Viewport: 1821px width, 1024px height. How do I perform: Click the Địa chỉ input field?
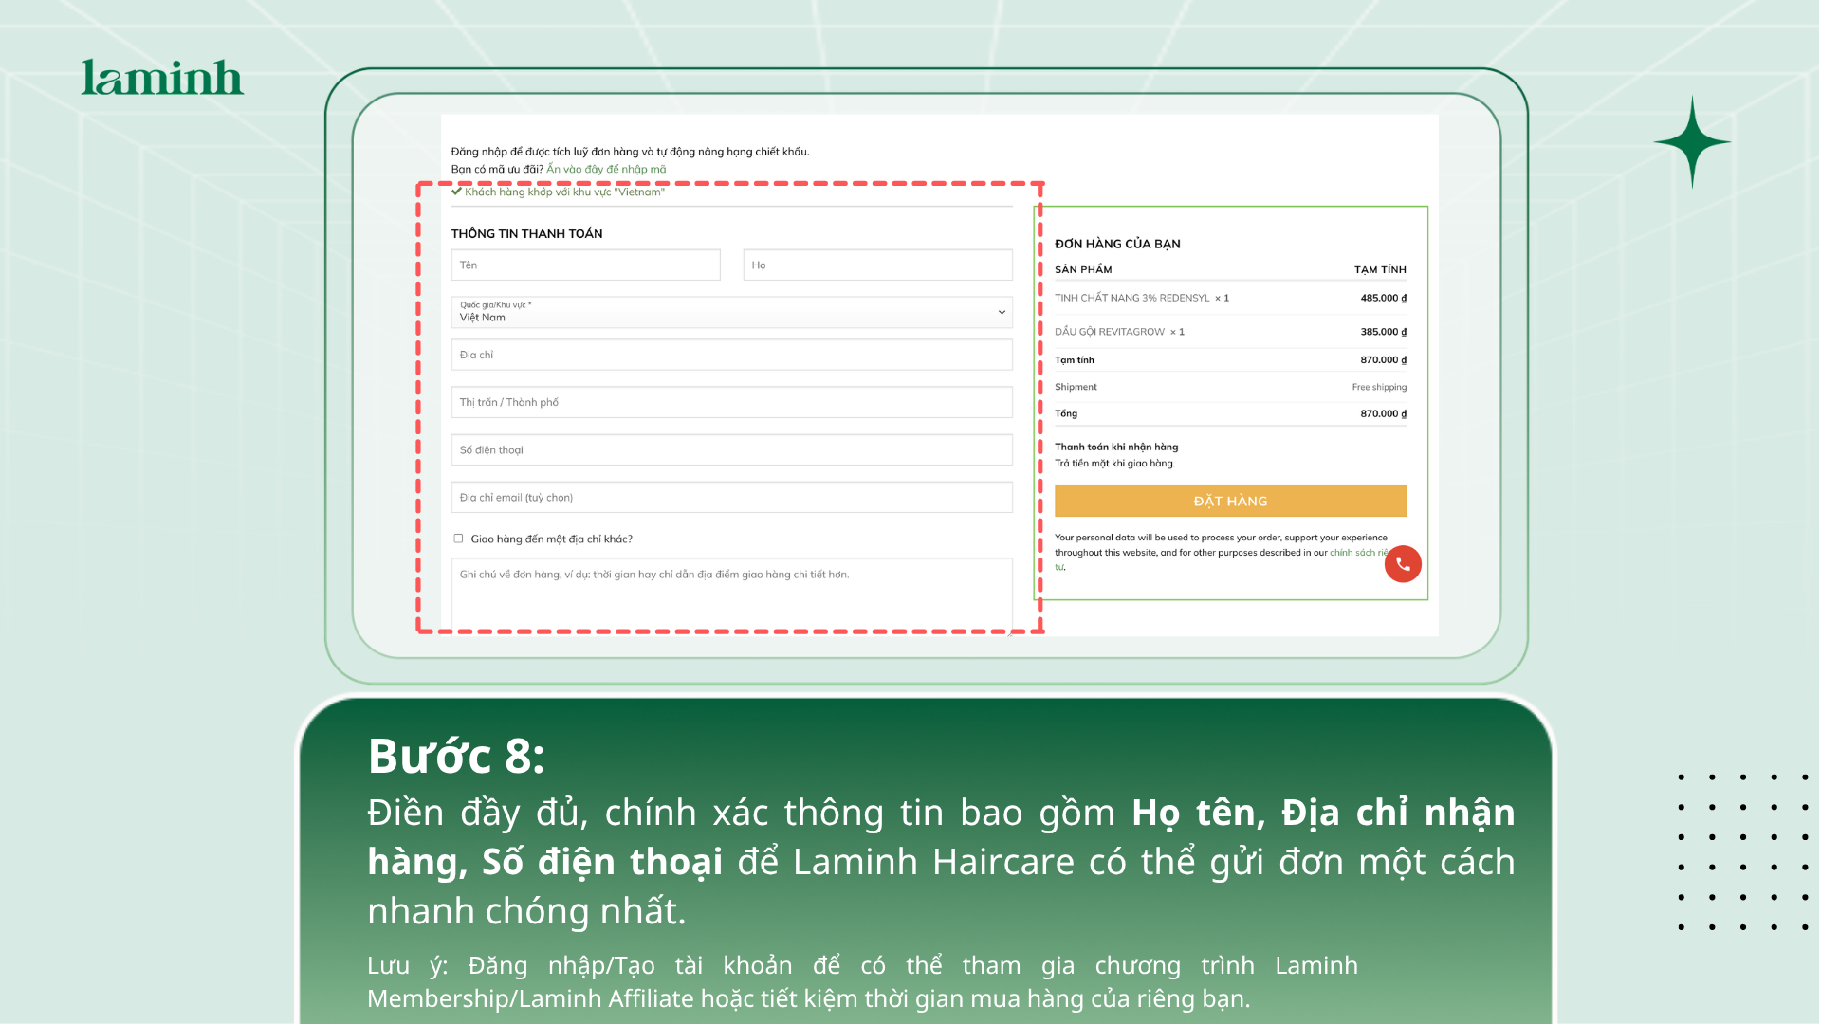(x=731, y=355)
